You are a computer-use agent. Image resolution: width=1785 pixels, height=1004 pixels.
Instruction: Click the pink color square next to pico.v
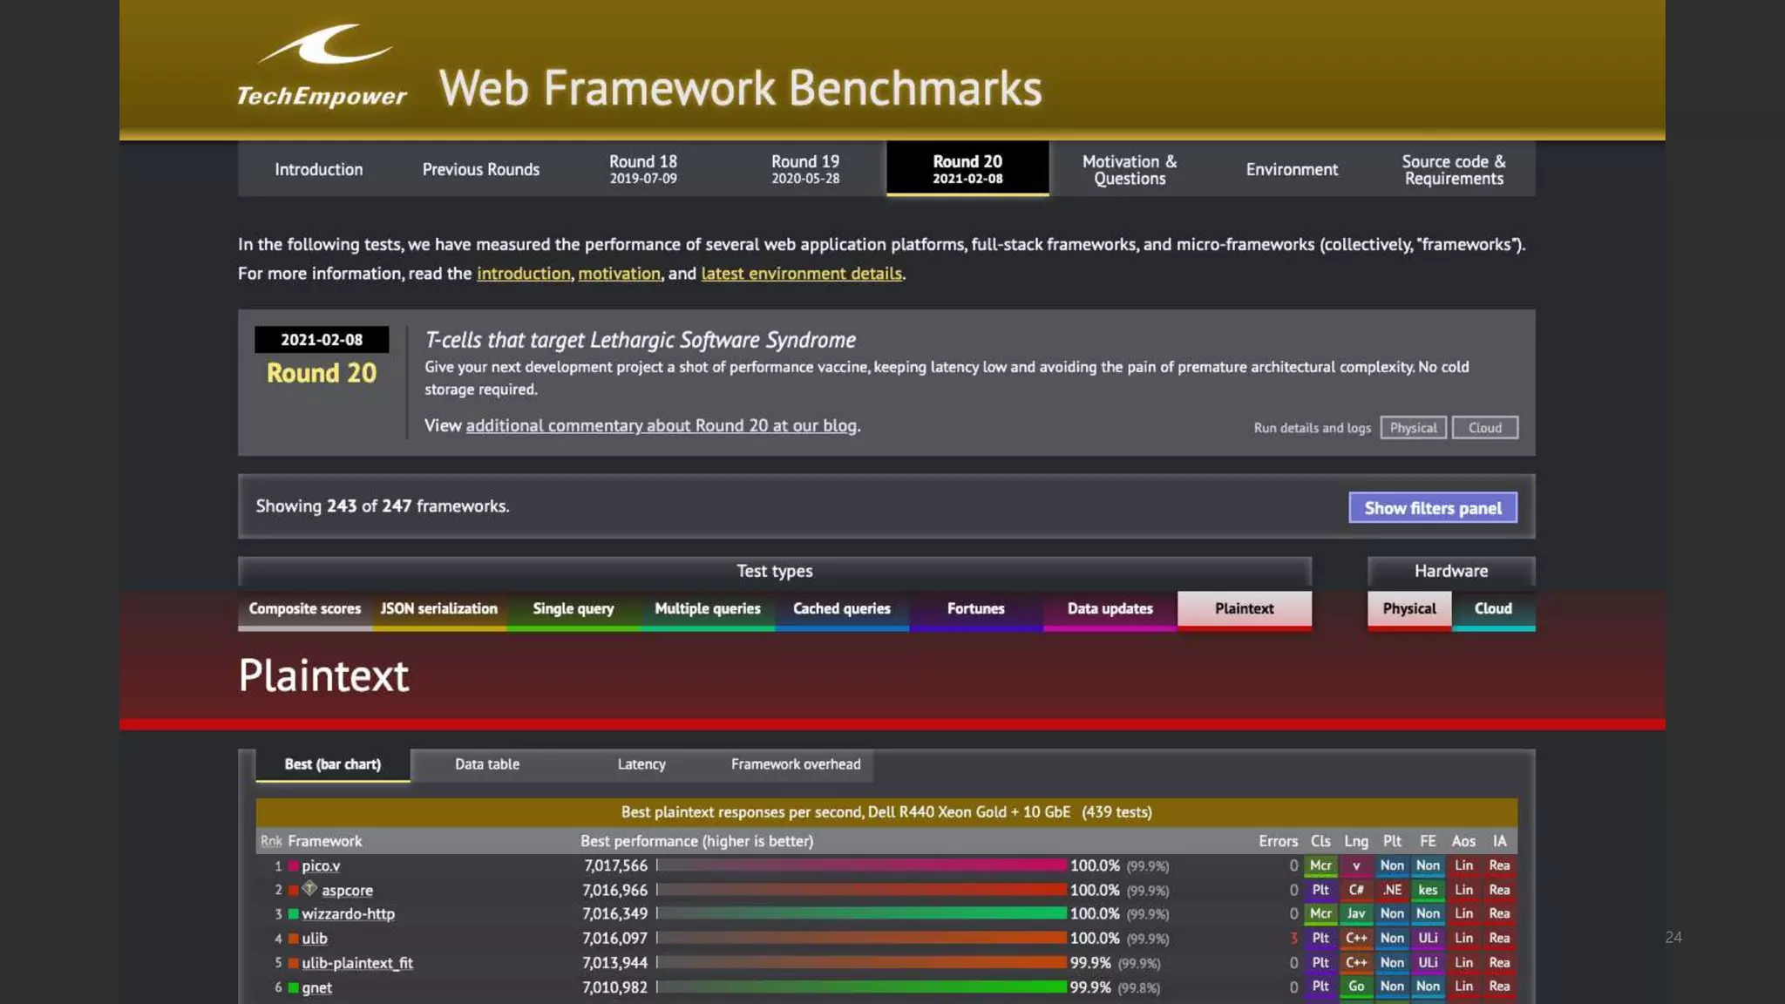click(x=294, y=866)
